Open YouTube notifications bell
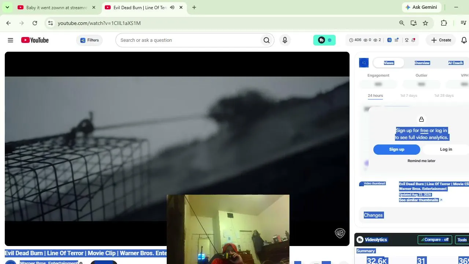 [464, 40]
